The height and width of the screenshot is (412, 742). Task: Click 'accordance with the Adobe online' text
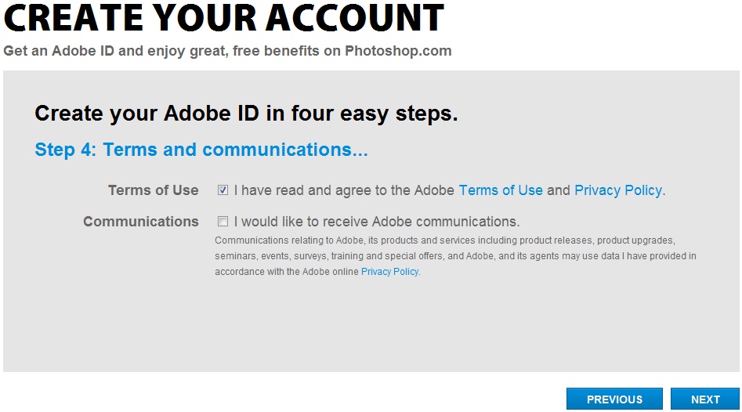tap(287, 272)
